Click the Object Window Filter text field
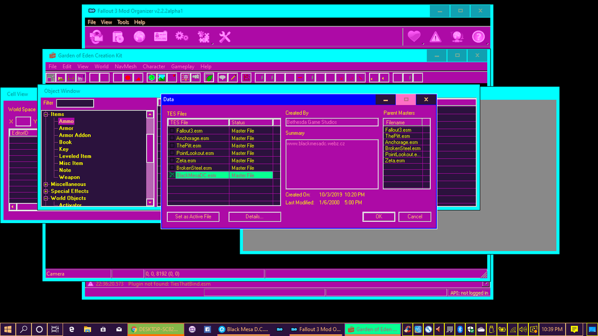This screenshot has width=598, height=336. tap(75, 103)
